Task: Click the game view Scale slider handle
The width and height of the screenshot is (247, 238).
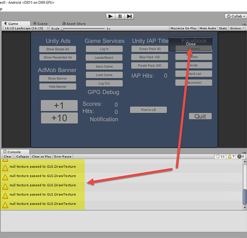Action: (62, 29)
